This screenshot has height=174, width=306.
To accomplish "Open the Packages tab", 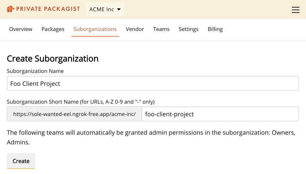I will coord(53,29).
